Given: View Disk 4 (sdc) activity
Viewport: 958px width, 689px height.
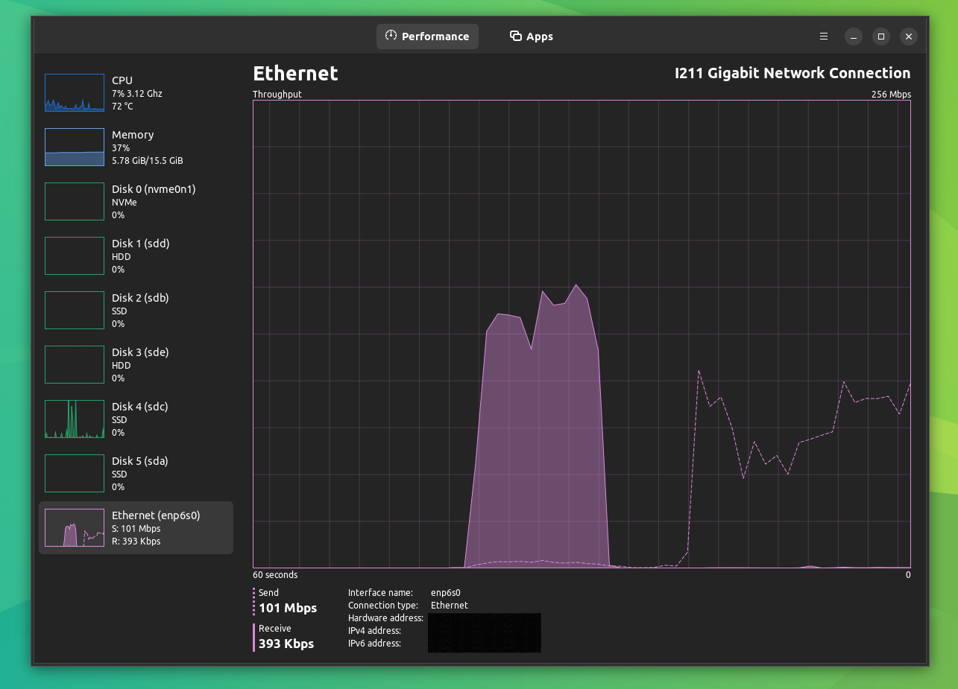Looking at the screenshot, I should (x=134, y=419).
